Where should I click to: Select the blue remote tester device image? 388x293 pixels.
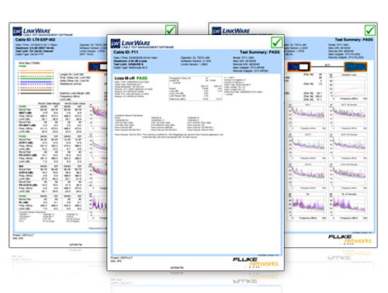tap(355, 67)
